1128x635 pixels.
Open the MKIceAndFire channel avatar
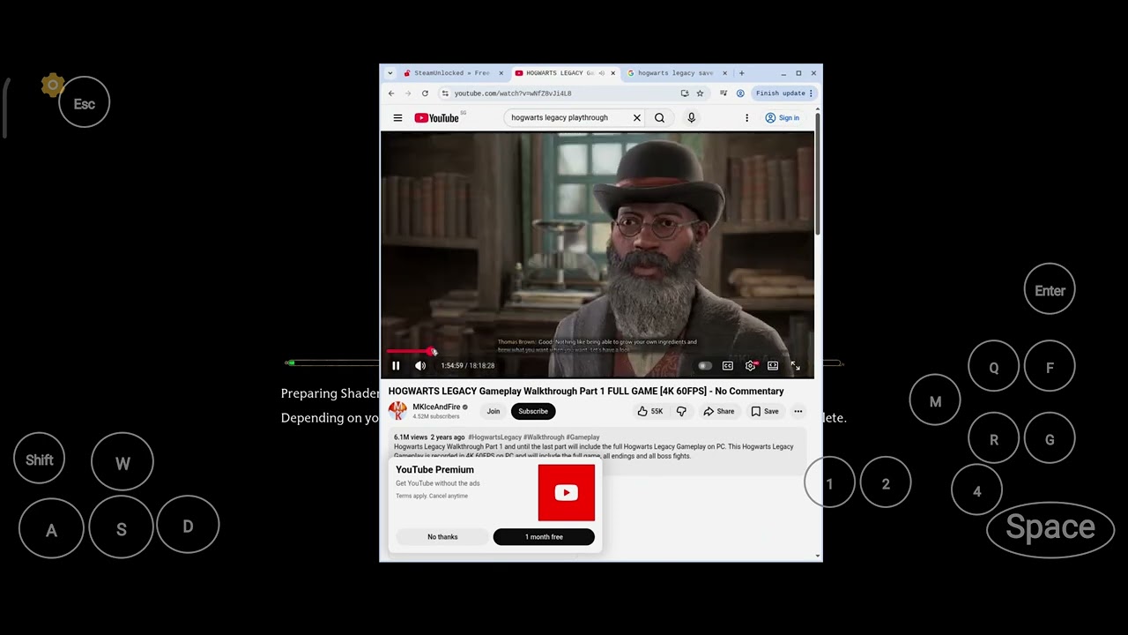[x=397, y=411]
